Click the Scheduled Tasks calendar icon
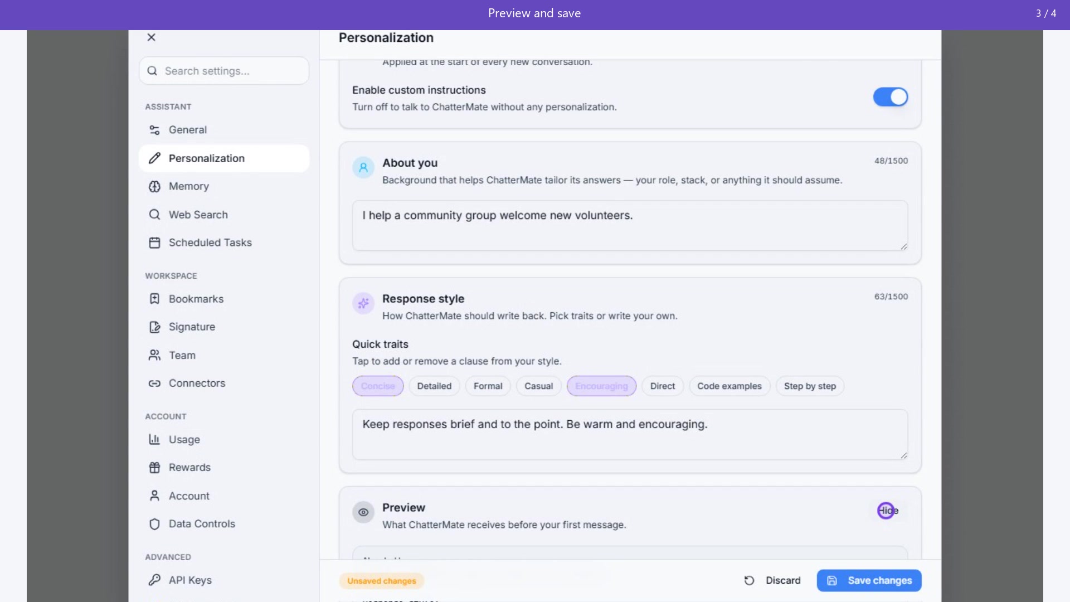The image size is (1070, 602). pos(154,242)
